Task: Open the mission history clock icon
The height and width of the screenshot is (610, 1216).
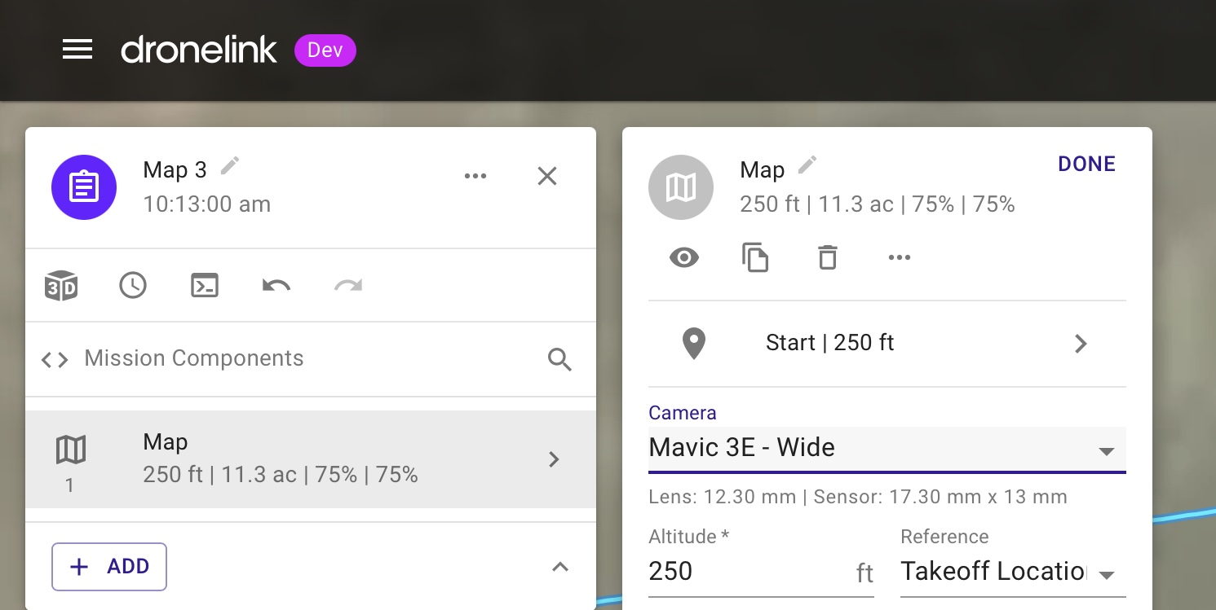Action: tap(133, 286)
